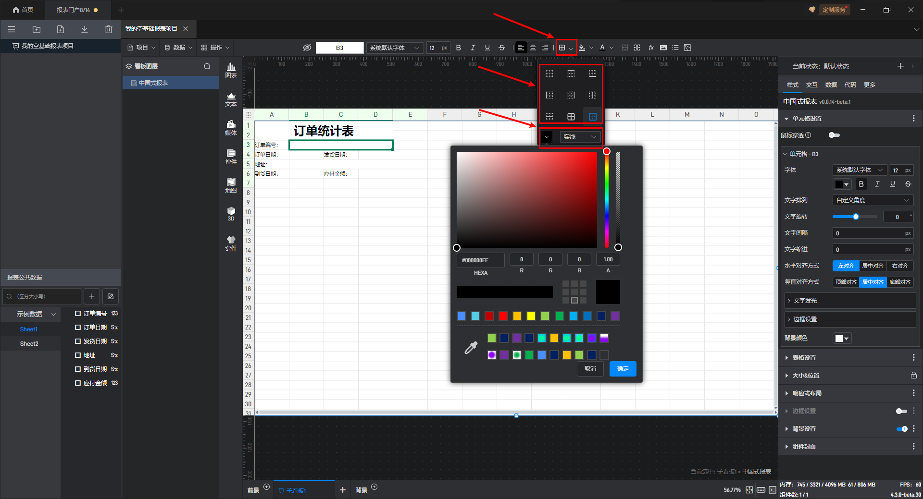Open the 数据 toolbar menu

[x=178, y=48]
